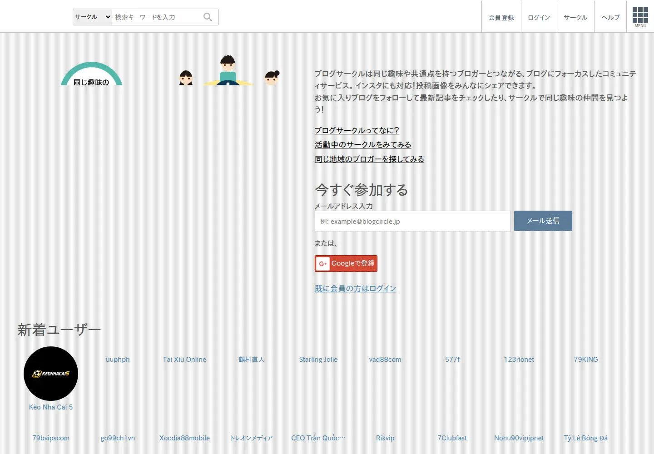The height and width of the screenshot is (454, 654).
Task: Open the 同じ地域のブロガーを探してみる link
Action: tap(369, 159)
